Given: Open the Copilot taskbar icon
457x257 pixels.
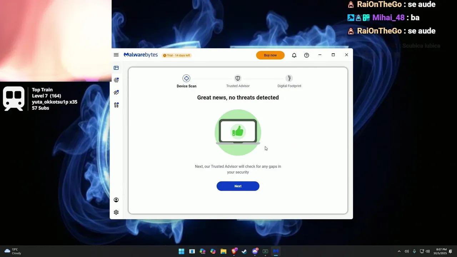Looking at the screenshot, I should [x=213, y=251].
